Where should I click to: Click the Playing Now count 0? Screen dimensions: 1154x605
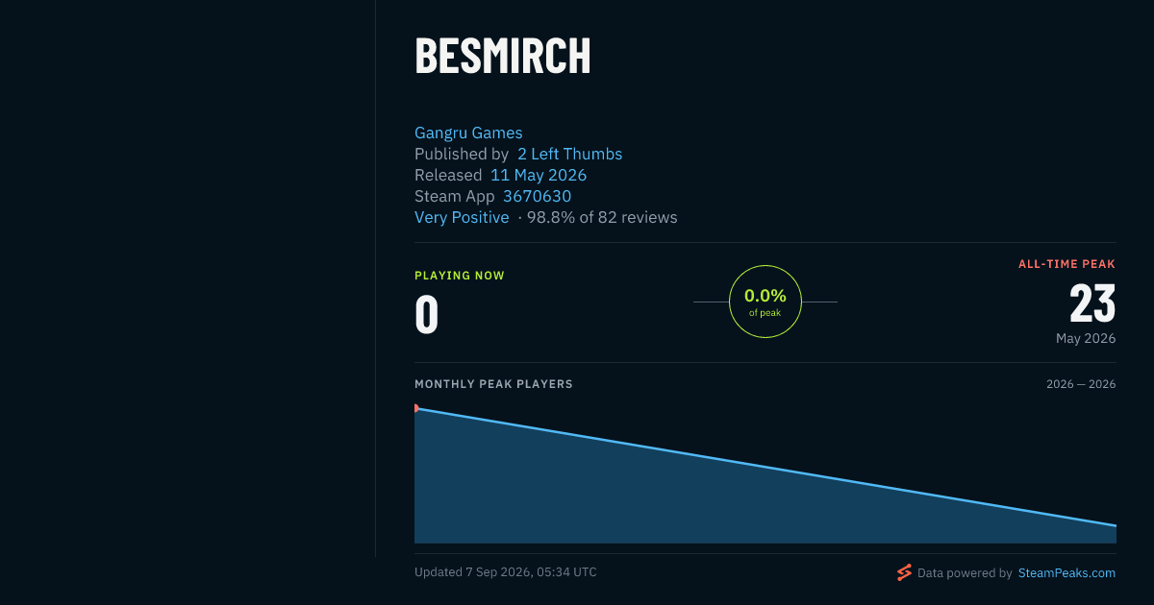[x=427, y=314]
